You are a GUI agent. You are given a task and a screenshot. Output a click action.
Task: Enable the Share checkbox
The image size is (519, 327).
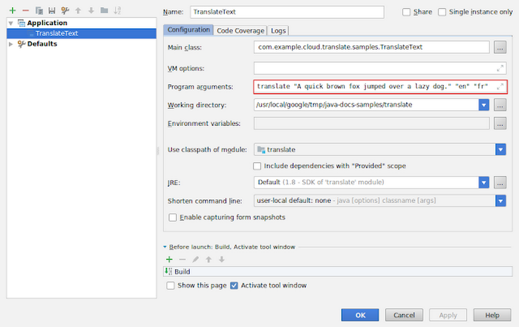(407, 12)
